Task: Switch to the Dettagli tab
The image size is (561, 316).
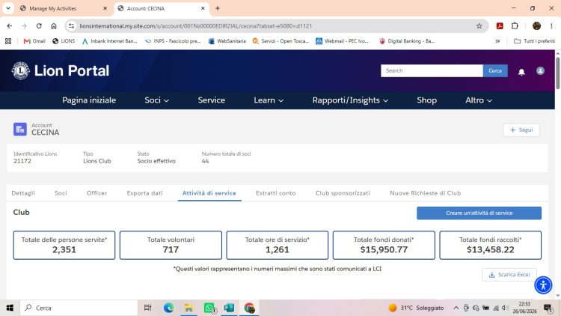Action: pos(23,193)
